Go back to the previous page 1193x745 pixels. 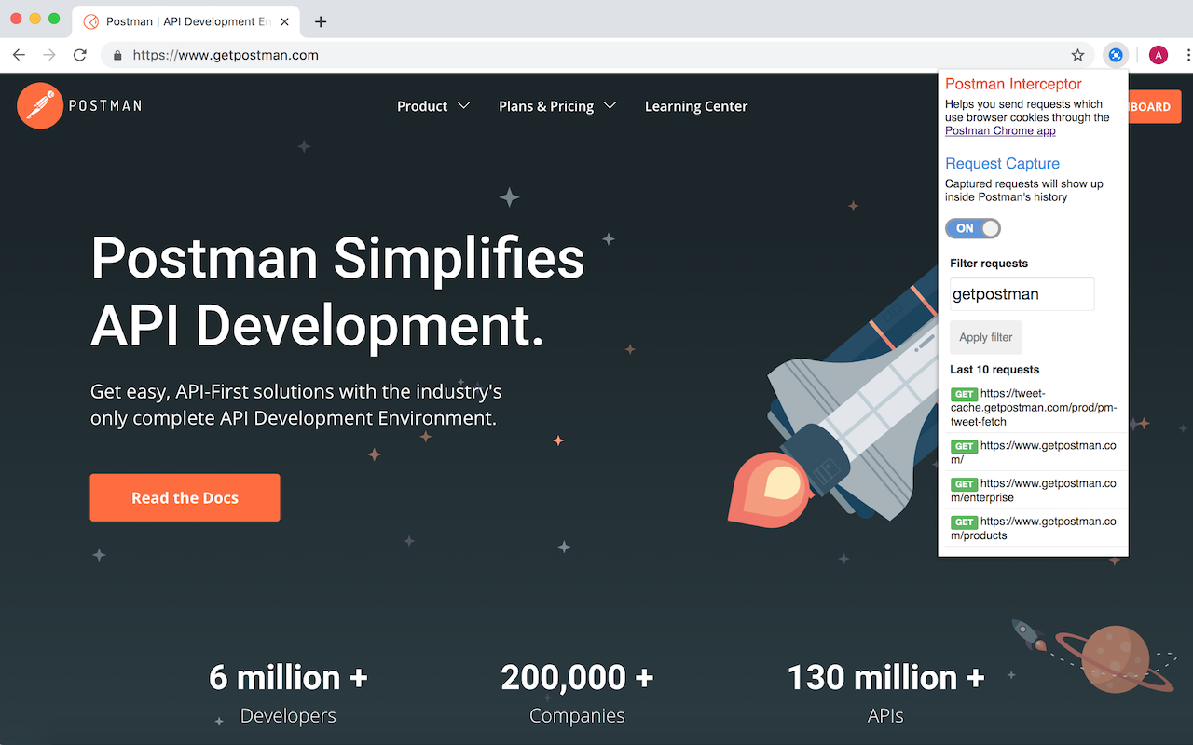pos(19,55)
